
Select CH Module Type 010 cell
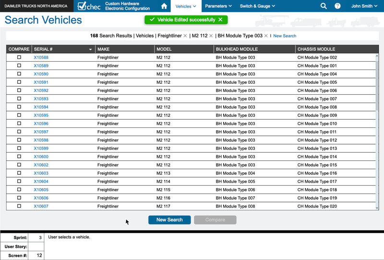[x=317, y=124]
